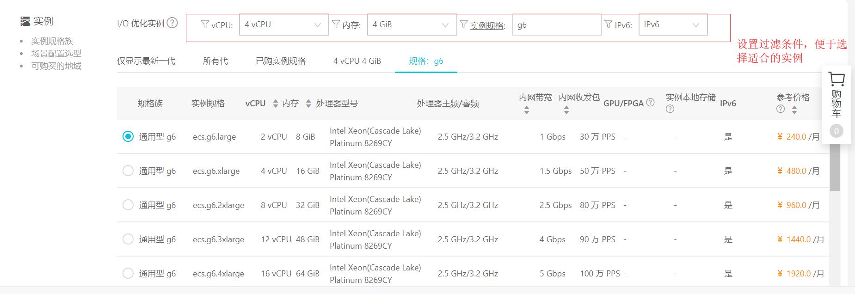This screenshot has width=855, height=294.
Task: Click the IPv6 filter funnel icon
Action: click(609, 24)
